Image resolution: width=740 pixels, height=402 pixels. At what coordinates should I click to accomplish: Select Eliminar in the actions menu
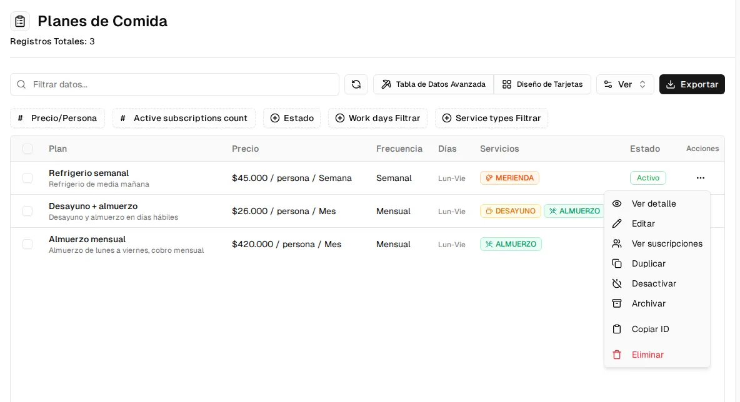pyautogui.click(x=657, y=355)
